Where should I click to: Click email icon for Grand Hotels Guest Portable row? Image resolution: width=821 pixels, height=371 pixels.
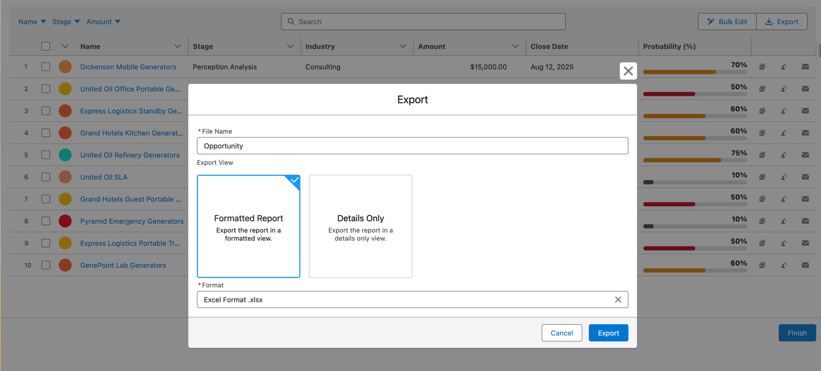[805, 199]
